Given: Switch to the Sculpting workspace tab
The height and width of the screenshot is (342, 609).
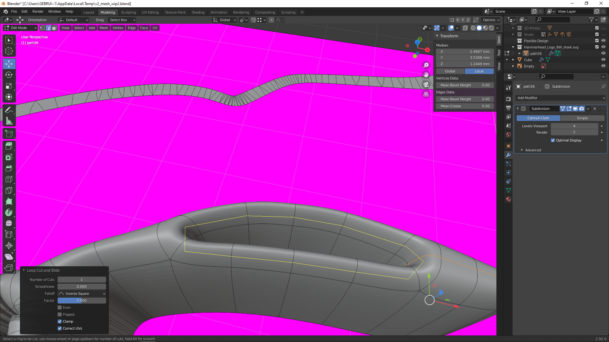Looking at the screenshot, I should click(x=128, y=12).
